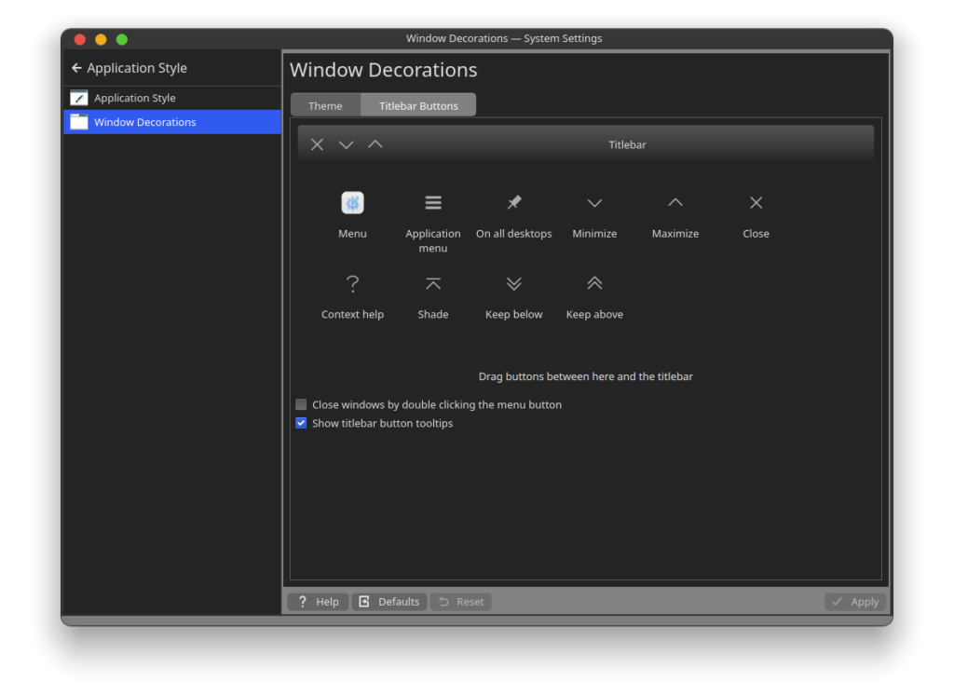
Task: Click the Context help label
Action: [x=352, y=315]
